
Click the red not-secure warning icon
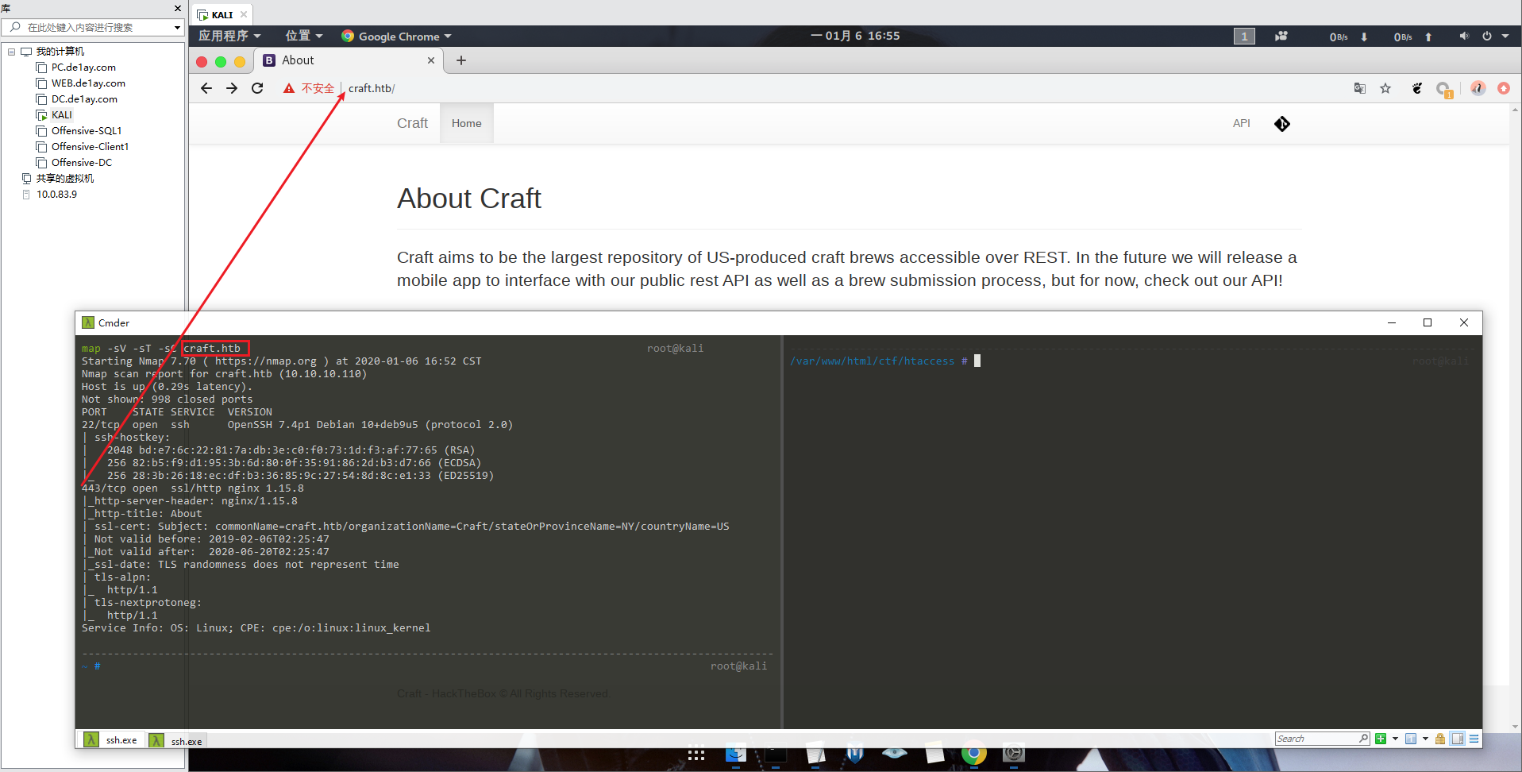pyautogui.click(x=289, y=88)
